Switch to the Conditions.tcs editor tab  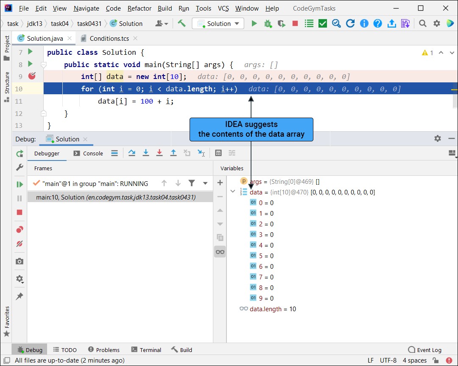click(x=109, y=38)
